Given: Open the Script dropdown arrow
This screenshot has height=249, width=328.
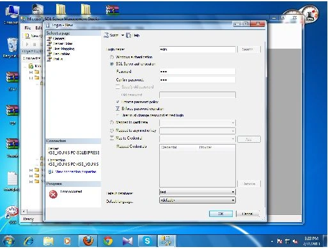Looking at the screenshot, I should pyautogui.click(x=123, y=35).
